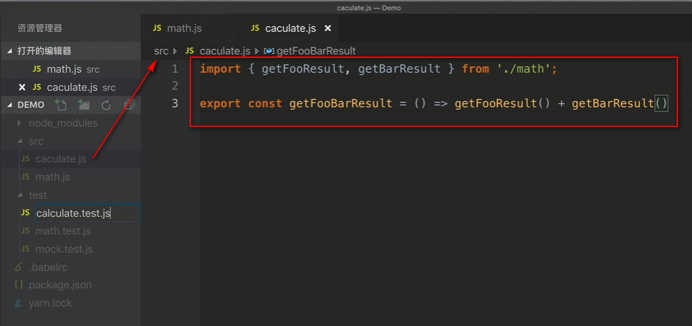The image size is (692, 326).
Task: Click line number 3 in the gutter
Action: 175,103
